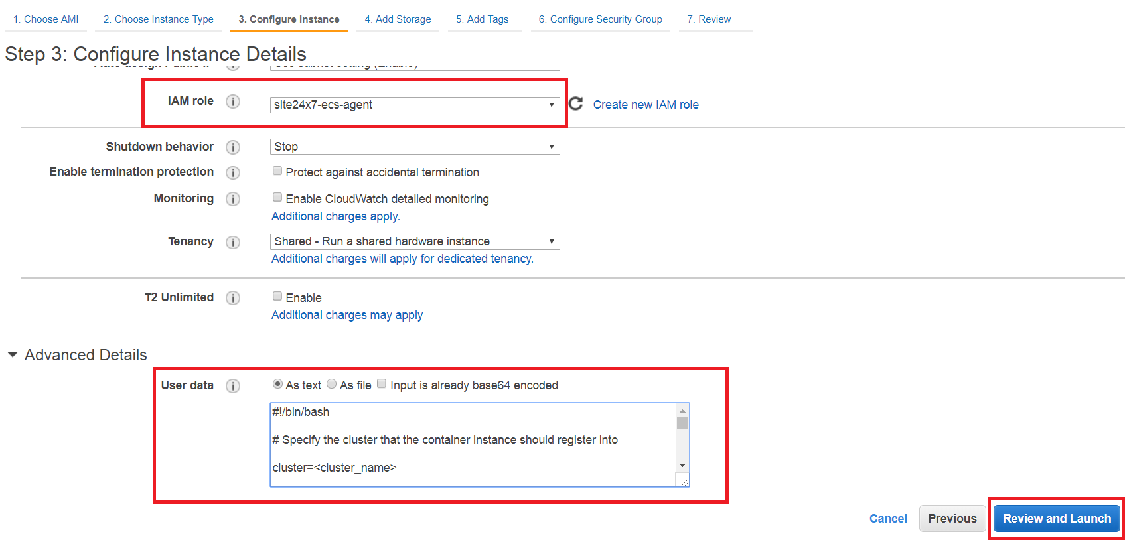Go to the 4. Add Storage tab
The image size is (1125, 544).
tap(398, 19)
